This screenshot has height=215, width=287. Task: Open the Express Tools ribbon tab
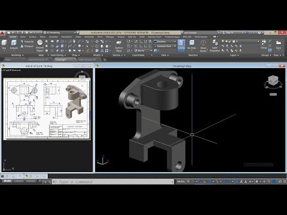point(155,37)
